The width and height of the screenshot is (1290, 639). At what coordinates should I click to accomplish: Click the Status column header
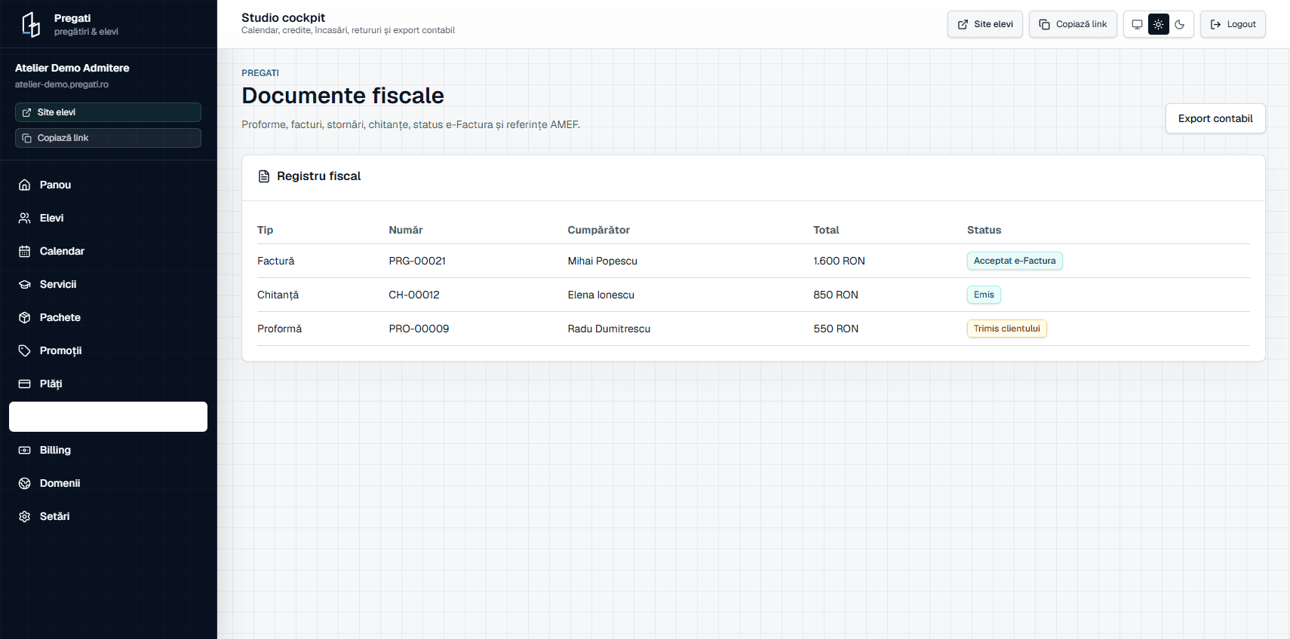tap(984, 230)
